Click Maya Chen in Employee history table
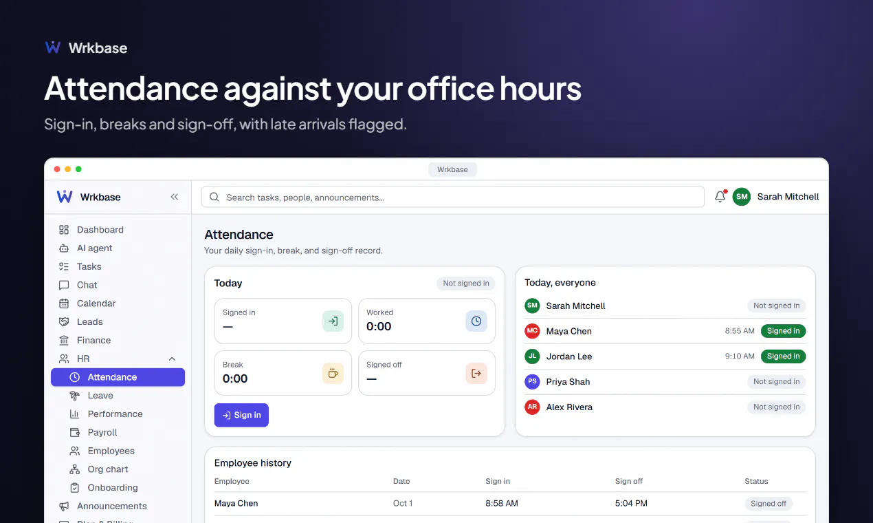 (x=236, y=503)
